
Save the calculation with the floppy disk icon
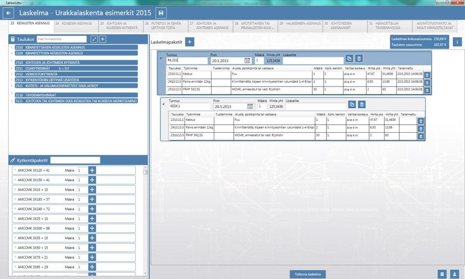[x=161, y=13]
